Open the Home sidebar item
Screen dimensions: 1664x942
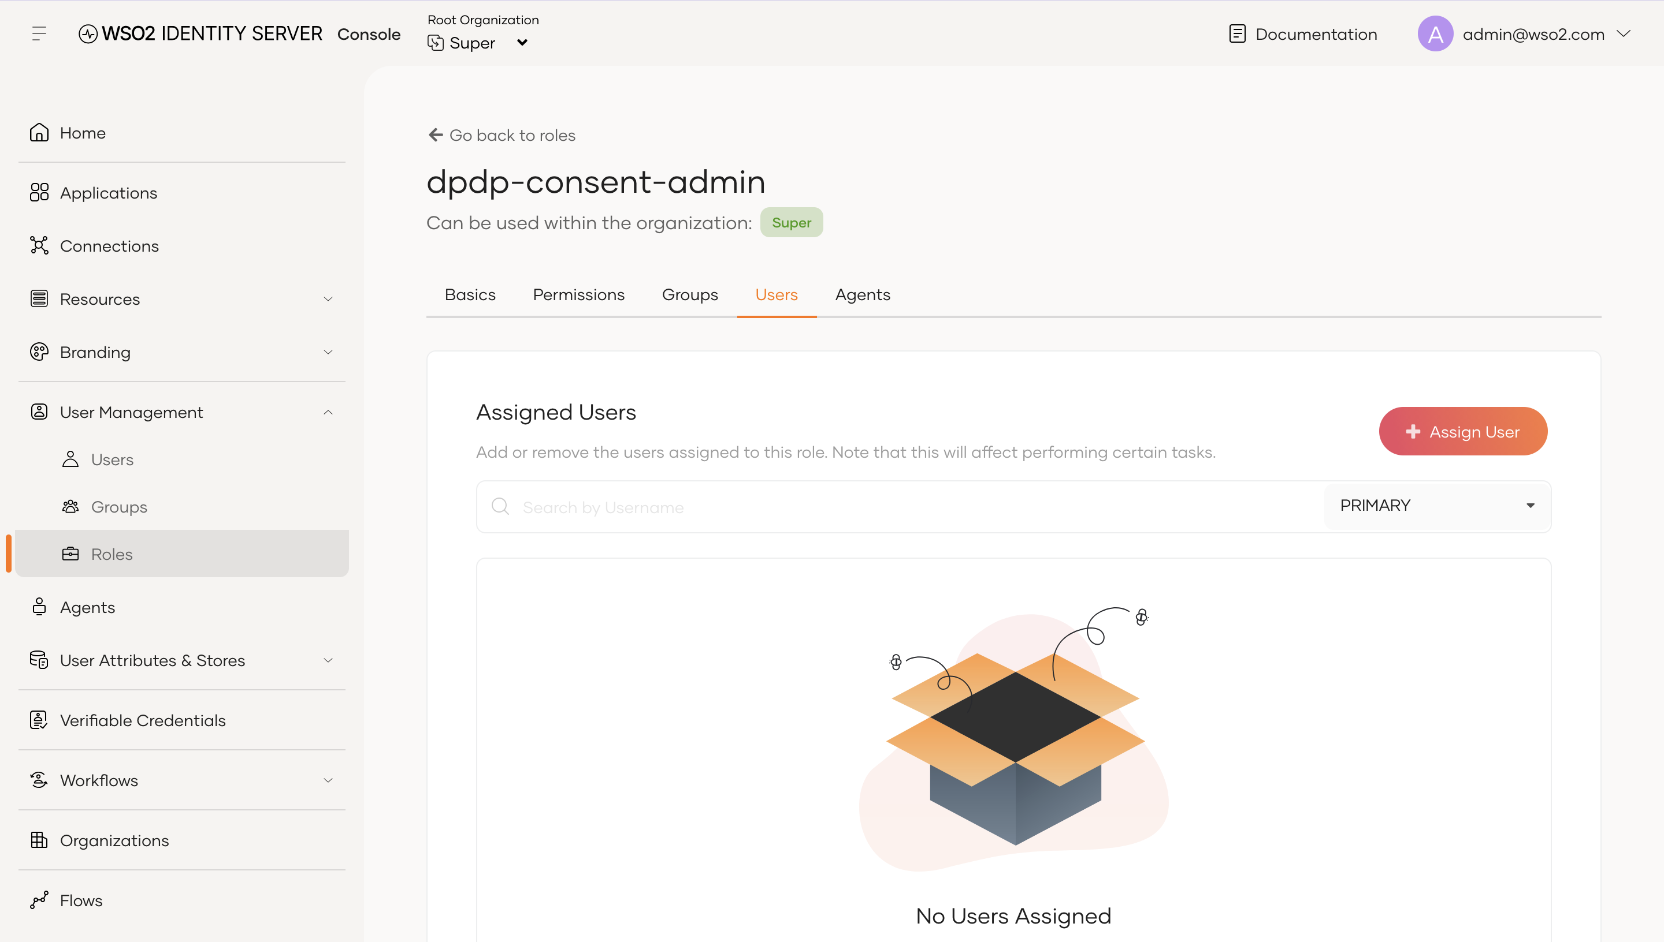pos(181,133)
